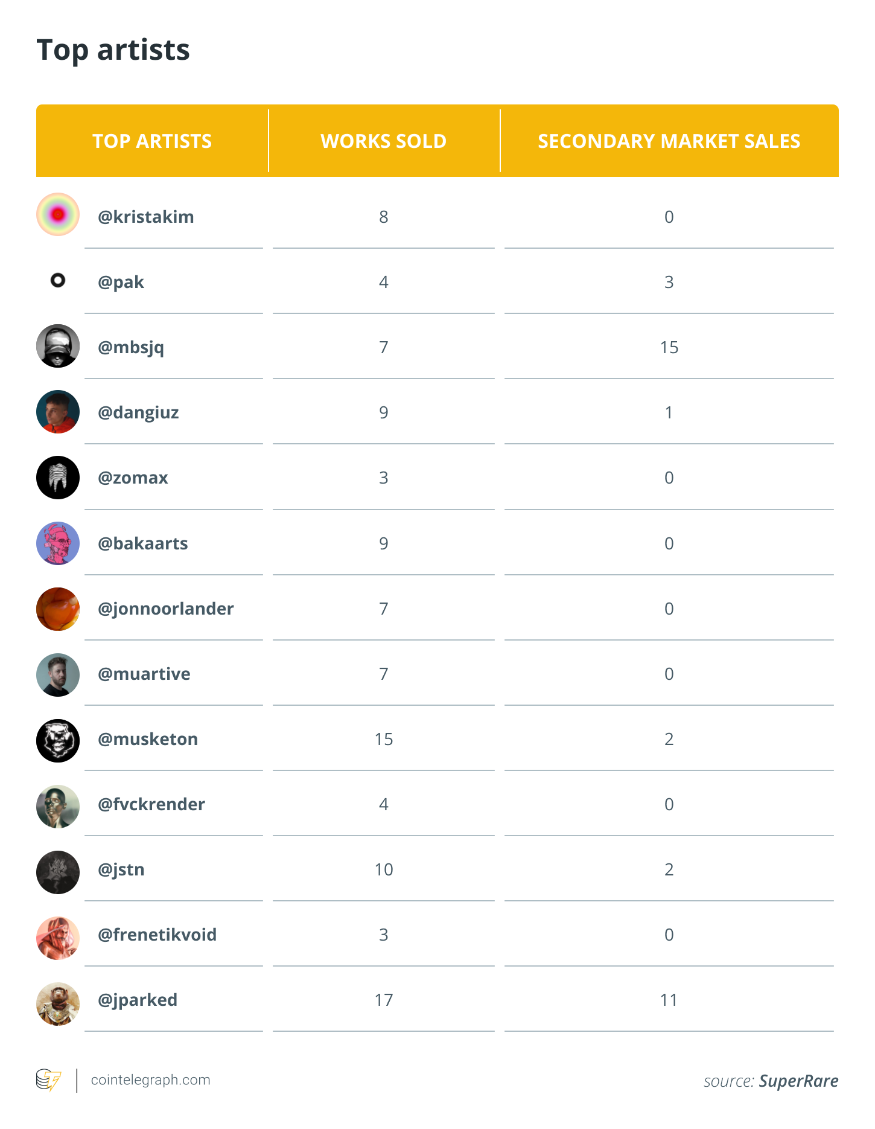Open the @dangiuz profile avatar
The height and width of the screenshot is (1129, 875).
point(58,412)
